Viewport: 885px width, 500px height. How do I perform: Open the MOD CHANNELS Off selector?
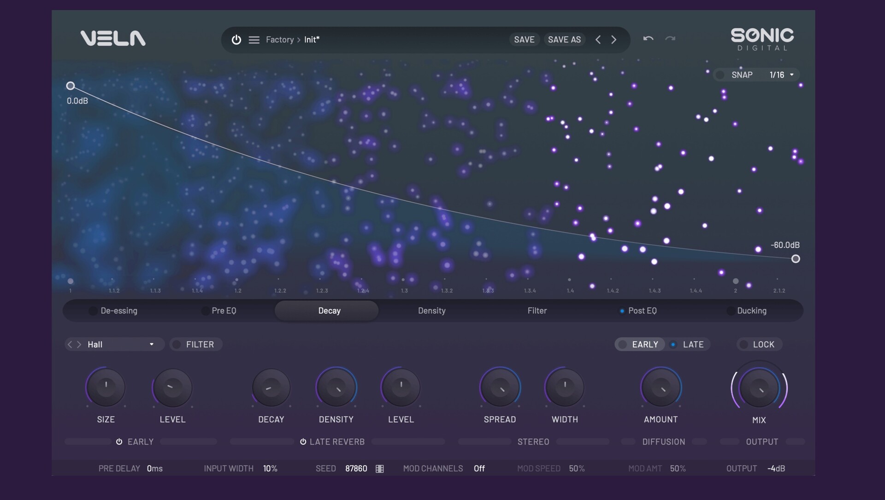pyautogui.click(x=479, y=468)
